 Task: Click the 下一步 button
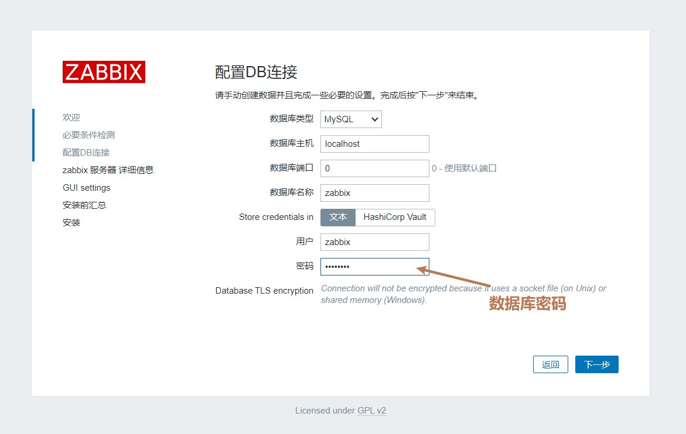click(x=597, y=364)
